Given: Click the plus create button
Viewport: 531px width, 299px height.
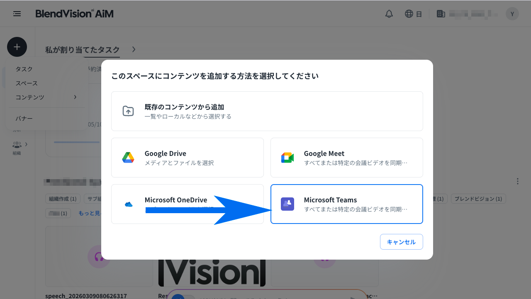Looking at the screenshot, I should [x=17, y=47].
